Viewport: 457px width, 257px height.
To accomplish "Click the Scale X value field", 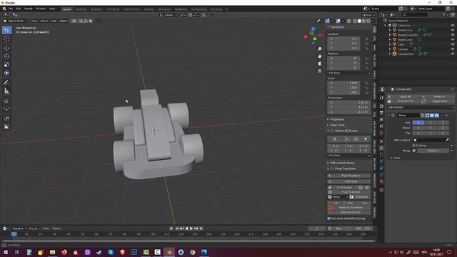I will (x=344, y=83).
